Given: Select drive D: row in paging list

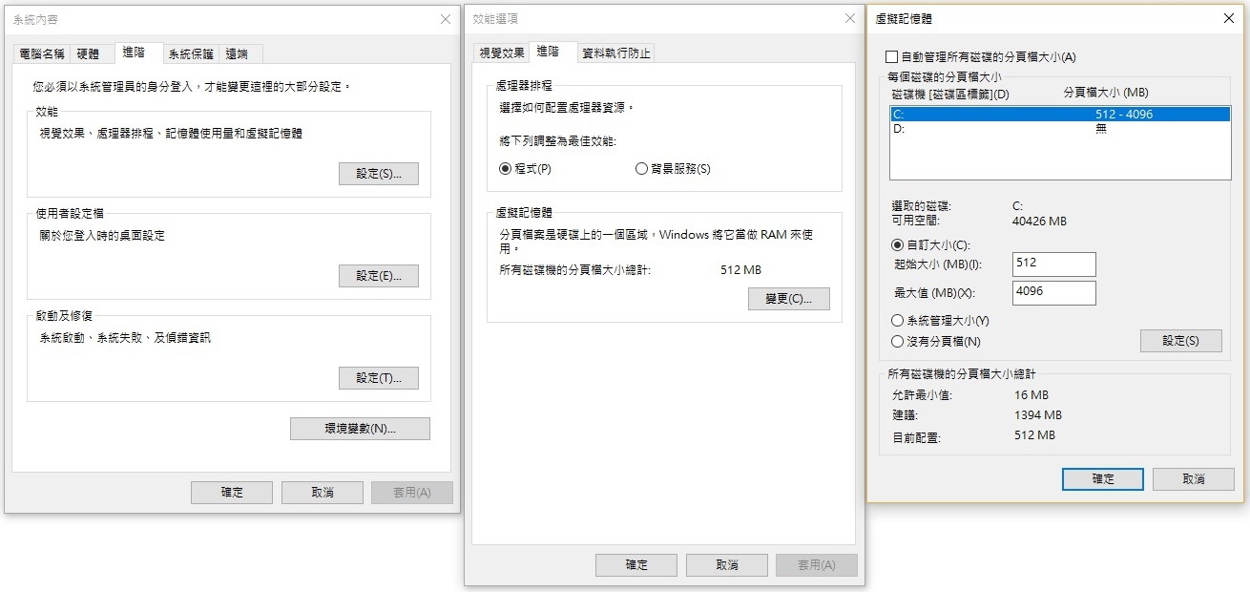Looking at the screenshot, I should pyautogui.click(x=1060, y=128).
